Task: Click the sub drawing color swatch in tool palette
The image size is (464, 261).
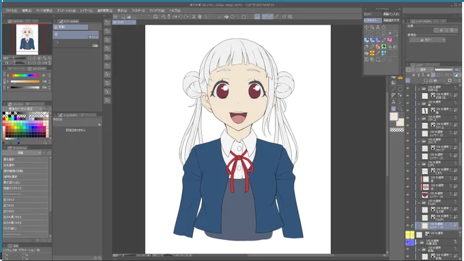Action: click(x=400, y=122)
